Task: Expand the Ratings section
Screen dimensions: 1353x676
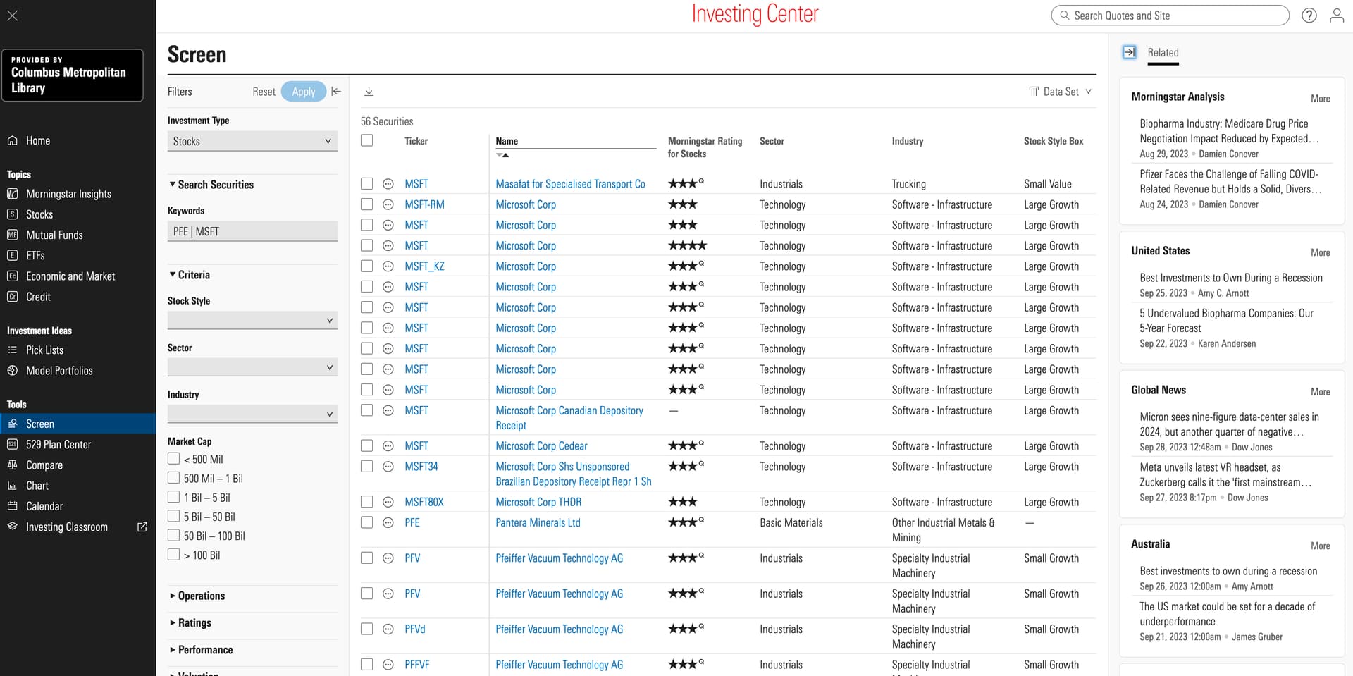Action: (x=190, y=622)
